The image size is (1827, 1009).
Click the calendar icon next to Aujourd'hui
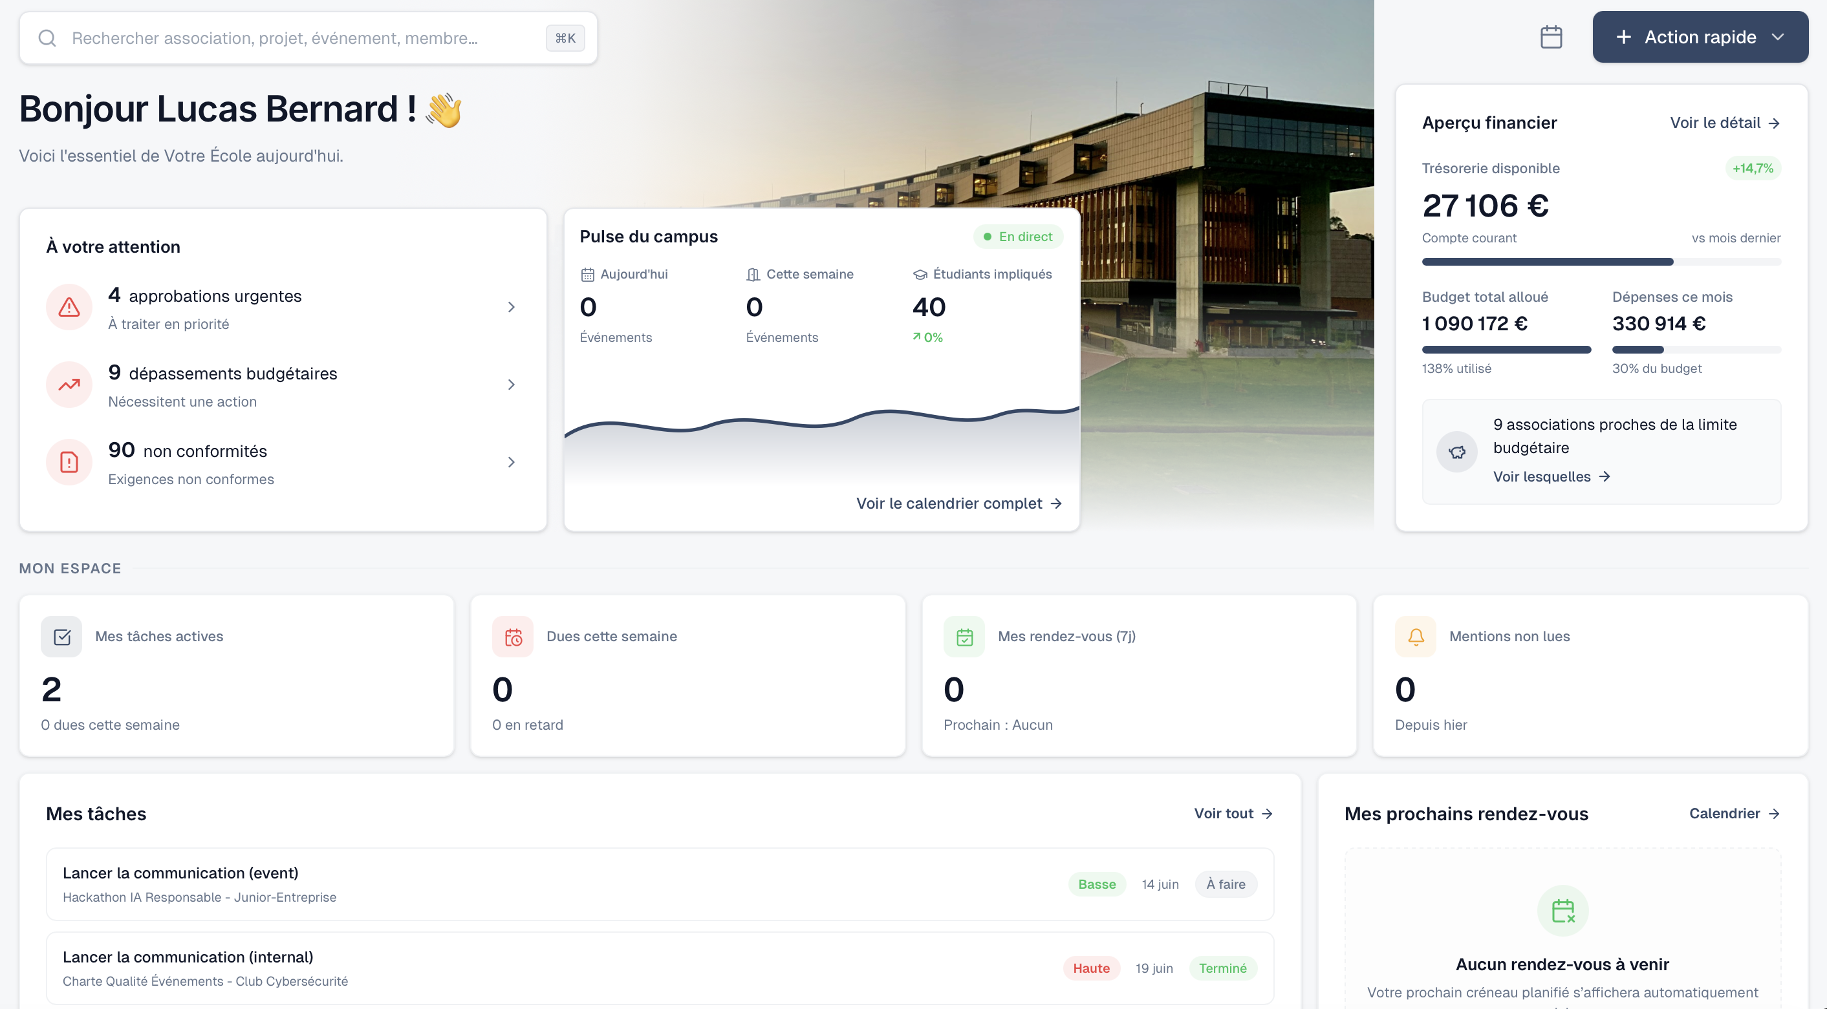click(587, 275)
